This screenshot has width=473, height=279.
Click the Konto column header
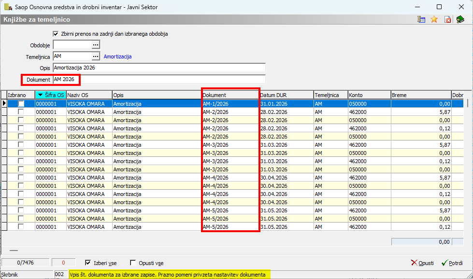[x=369, y=95]
